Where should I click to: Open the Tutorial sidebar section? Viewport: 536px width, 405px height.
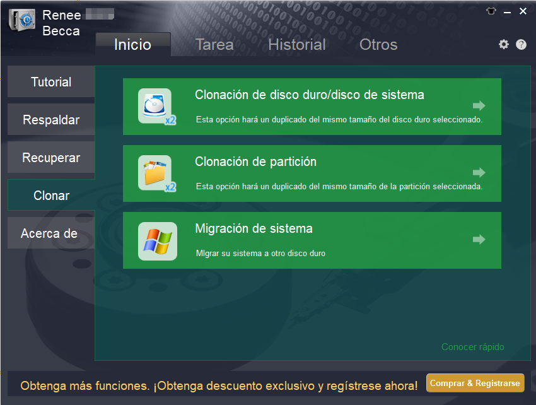click(x=51, y=82)
